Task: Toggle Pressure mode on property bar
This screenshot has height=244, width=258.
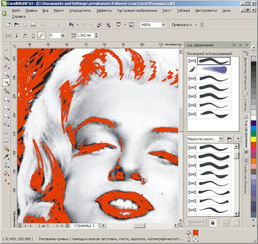Action: click(x=41, y=36)
